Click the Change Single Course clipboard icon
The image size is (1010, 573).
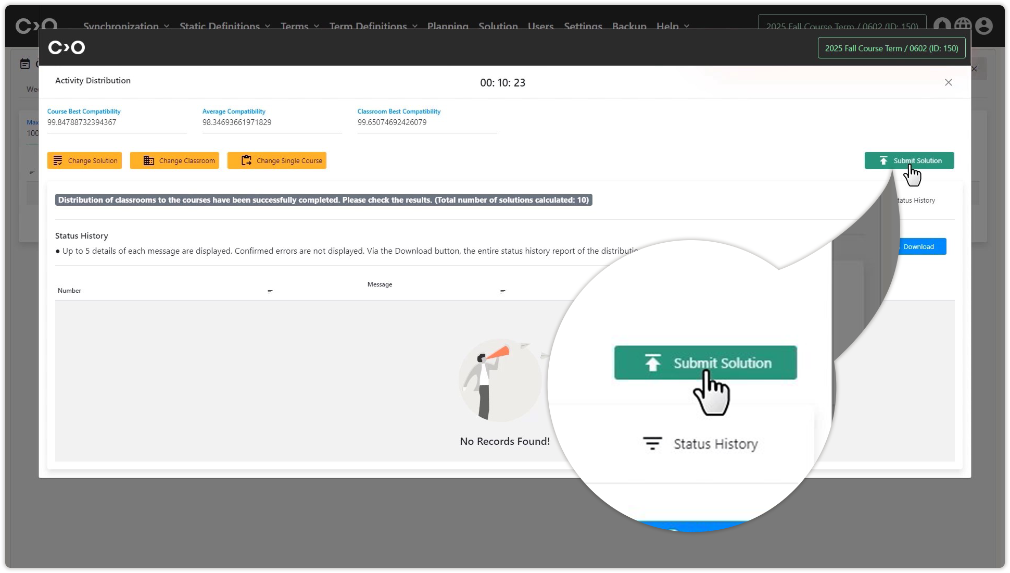pyautogui.click(x=246, y=160)
